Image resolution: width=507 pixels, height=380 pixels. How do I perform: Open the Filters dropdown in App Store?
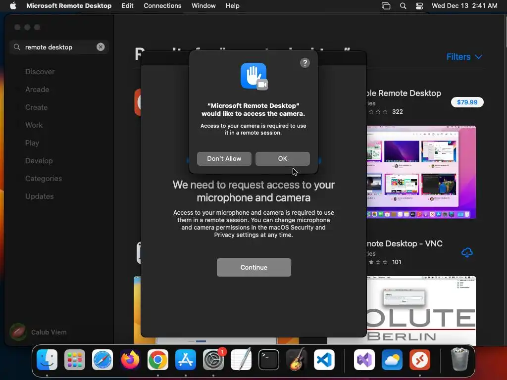(x=464, y=57)
